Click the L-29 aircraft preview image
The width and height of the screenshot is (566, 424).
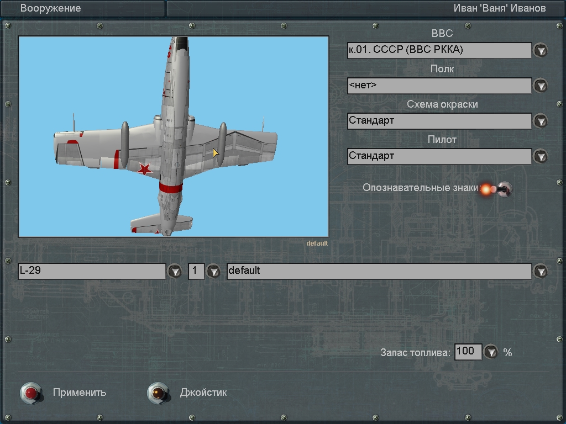174,136
